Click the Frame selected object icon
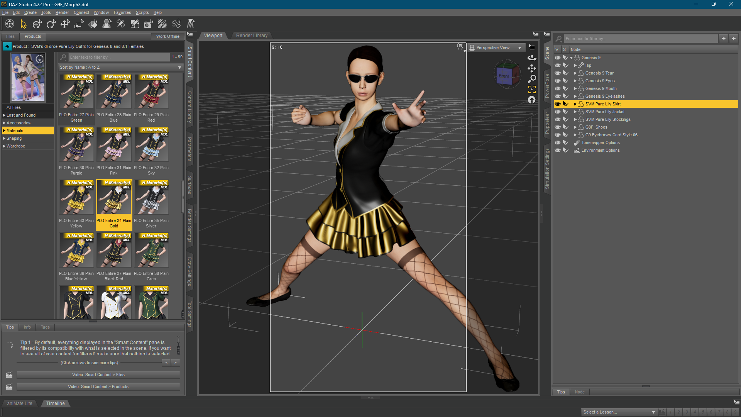 pyautogui.click(x=532, y=90)
